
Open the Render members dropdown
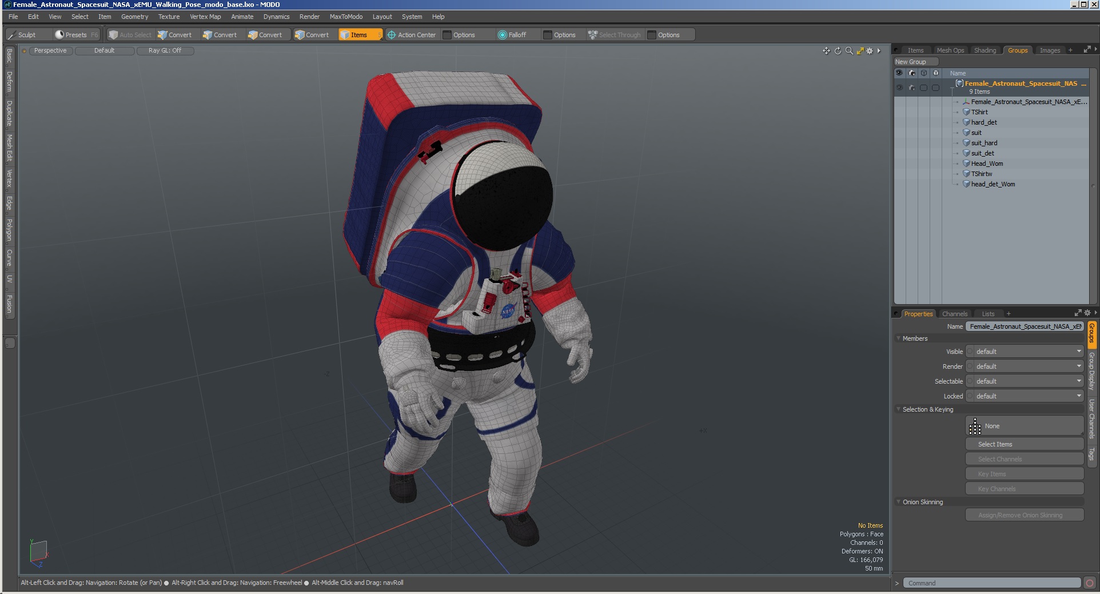[1025, 366]
